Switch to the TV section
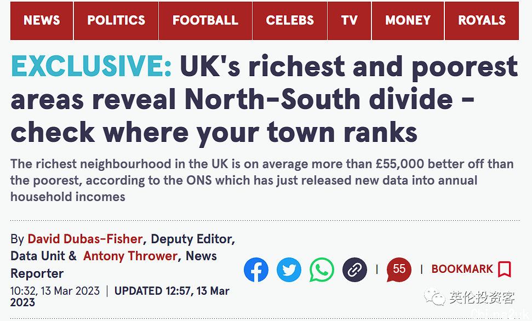The image size is (532, 321). pos(350,21)
